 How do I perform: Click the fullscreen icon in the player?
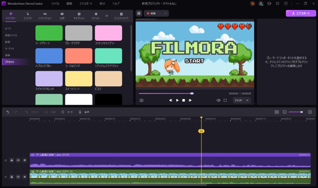point(225,100)
